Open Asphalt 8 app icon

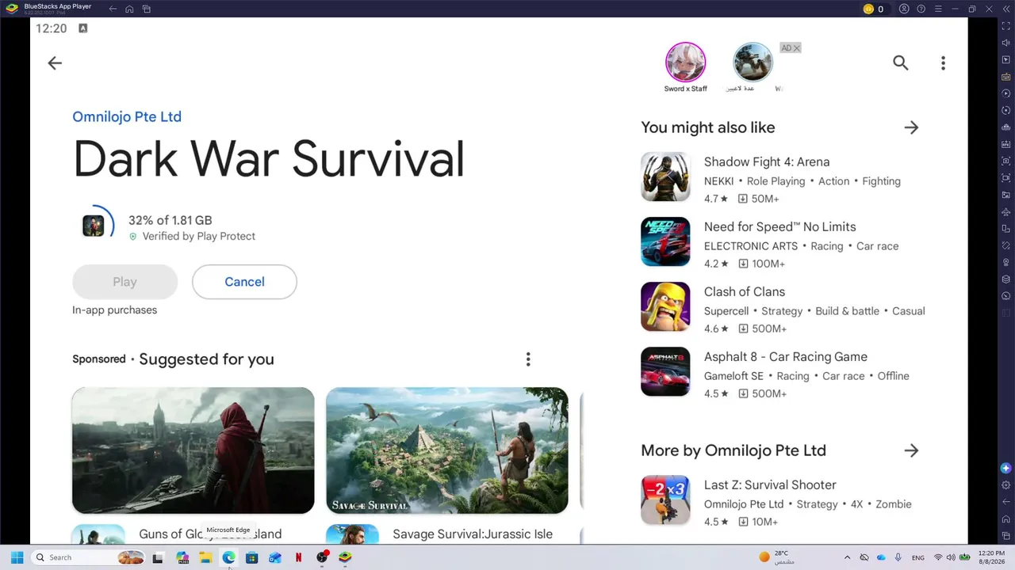[x=665, y=371]
